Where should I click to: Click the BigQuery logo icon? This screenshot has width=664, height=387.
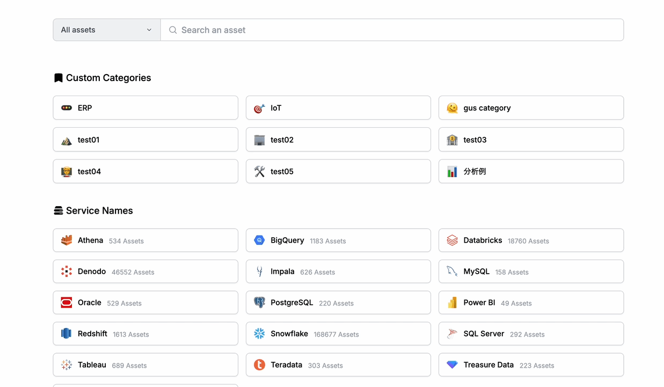259,240
